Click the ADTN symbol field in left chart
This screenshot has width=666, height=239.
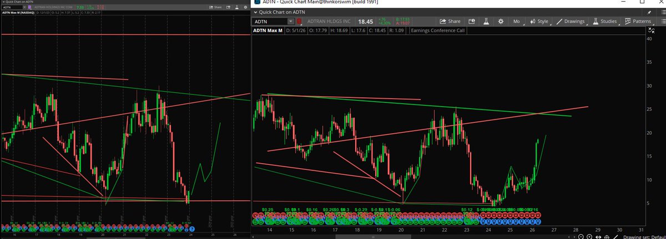[x=12, y=7]
